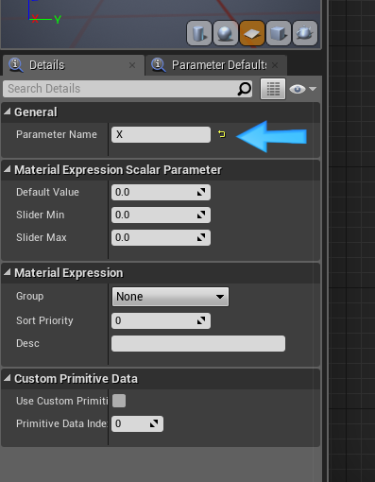Click the Sort Priority spinner arrow icon
The image size is (375, 482).
pos(201,320)
